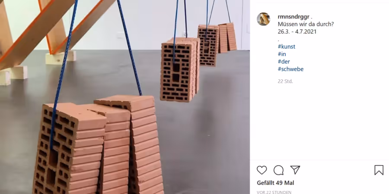Click the middle suspended brick block
This screenshot has height=194, width=389.
coord(180,69)
